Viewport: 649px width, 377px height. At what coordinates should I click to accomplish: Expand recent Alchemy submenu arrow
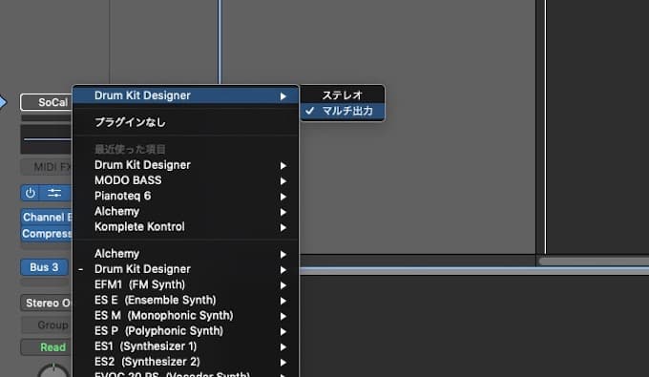click(283, 212)
